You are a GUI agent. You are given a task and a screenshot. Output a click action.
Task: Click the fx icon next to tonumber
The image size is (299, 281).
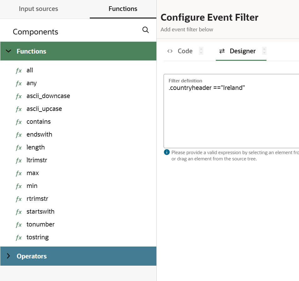point(19,225)
